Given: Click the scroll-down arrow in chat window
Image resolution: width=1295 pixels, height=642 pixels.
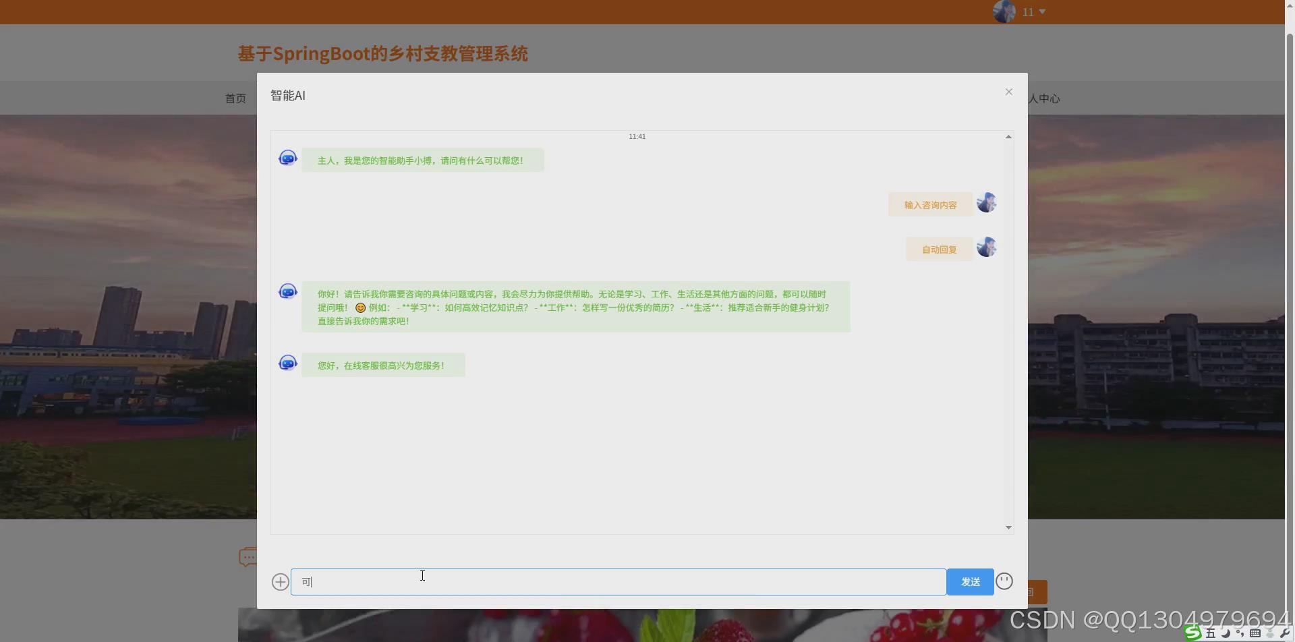Looking at the screenshot, I should [1008, 527].
